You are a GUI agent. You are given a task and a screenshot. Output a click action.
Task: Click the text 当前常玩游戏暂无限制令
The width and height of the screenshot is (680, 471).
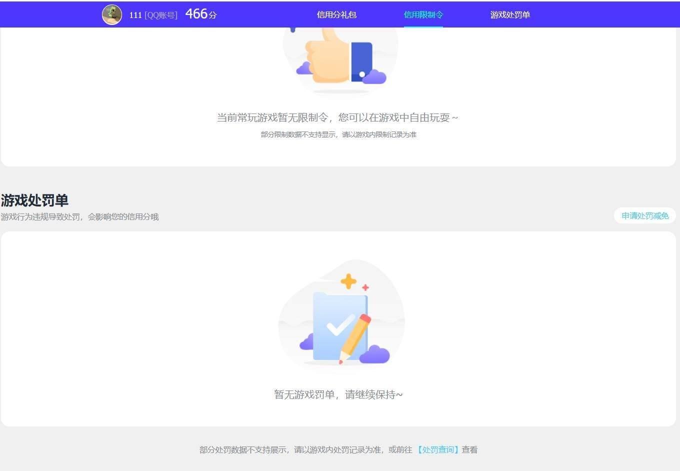click(272, 117)
